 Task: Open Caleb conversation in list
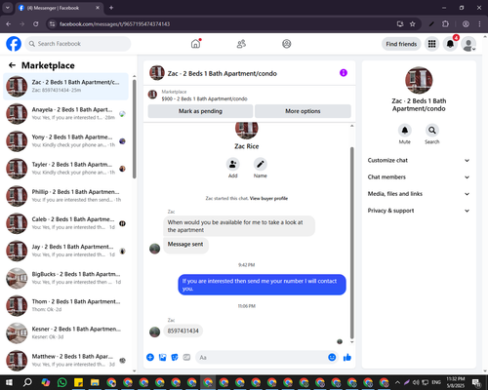coord(65,223)
